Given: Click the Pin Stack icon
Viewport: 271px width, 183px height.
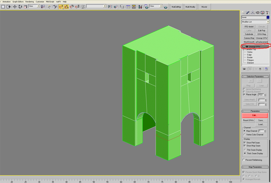Looking at the screenshot, I should (x=244, y=69).
